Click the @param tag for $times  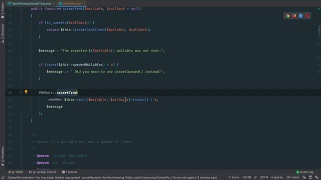pos(43,162)
